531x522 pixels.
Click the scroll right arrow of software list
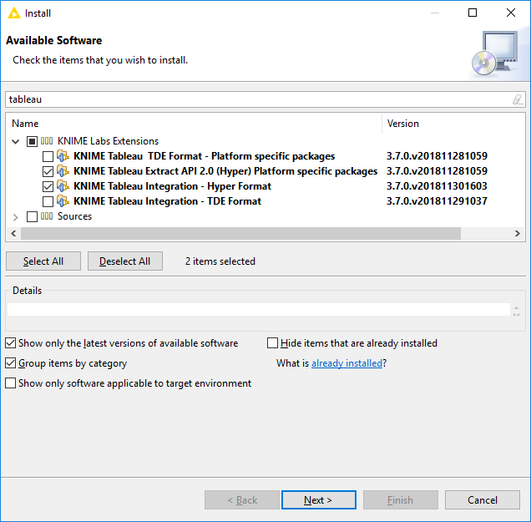tap(517, 233)
